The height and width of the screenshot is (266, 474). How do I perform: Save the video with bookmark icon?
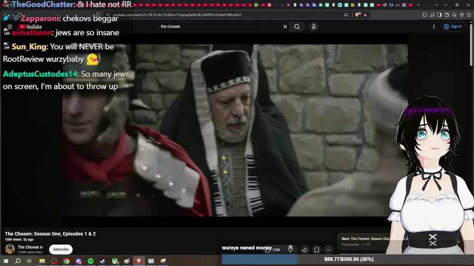click(317, 250)
